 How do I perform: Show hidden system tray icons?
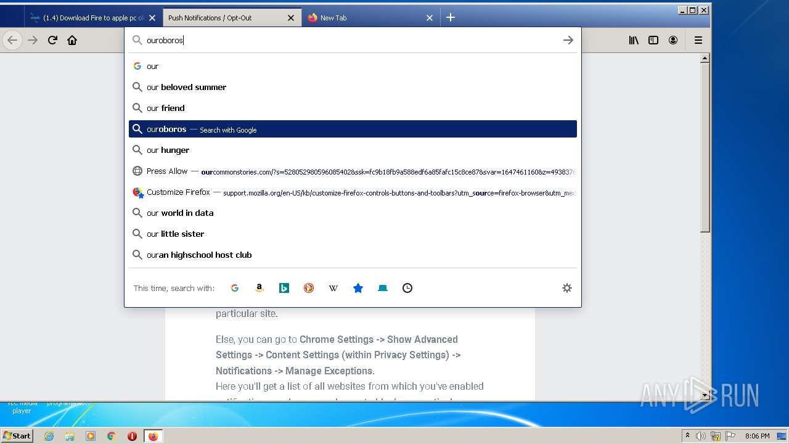click(x=687, y=436)
